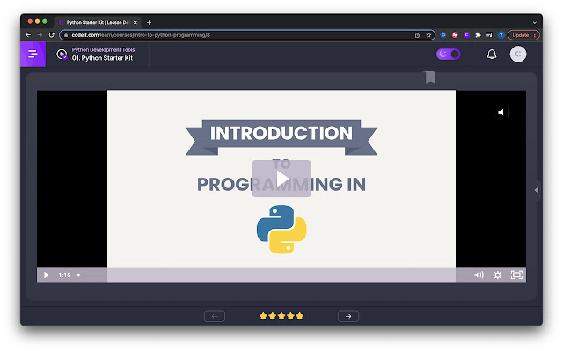Click browser back arrow
563x352 pixels.
28,35
